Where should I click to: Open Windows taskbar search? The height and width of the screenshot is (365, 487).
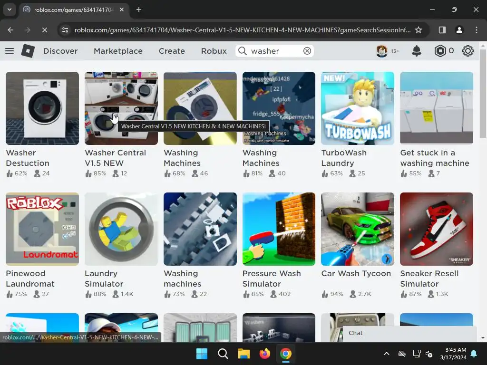pyautogui.click(x=223, y=354)
